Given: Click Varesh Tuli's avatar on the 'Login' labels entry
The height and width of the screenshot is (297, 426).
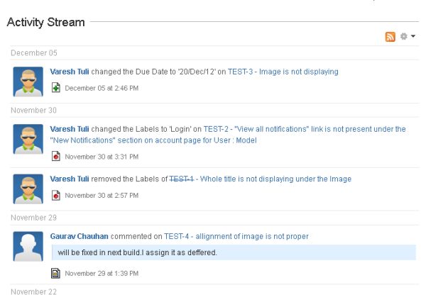Looking at the screenshot, I should (28, 139).
